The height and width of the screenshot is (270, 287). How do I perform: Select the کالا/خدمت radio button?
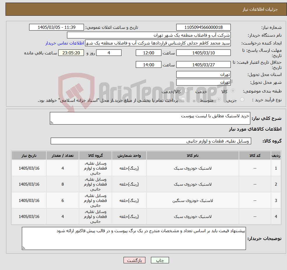click(x=186, y=91)
